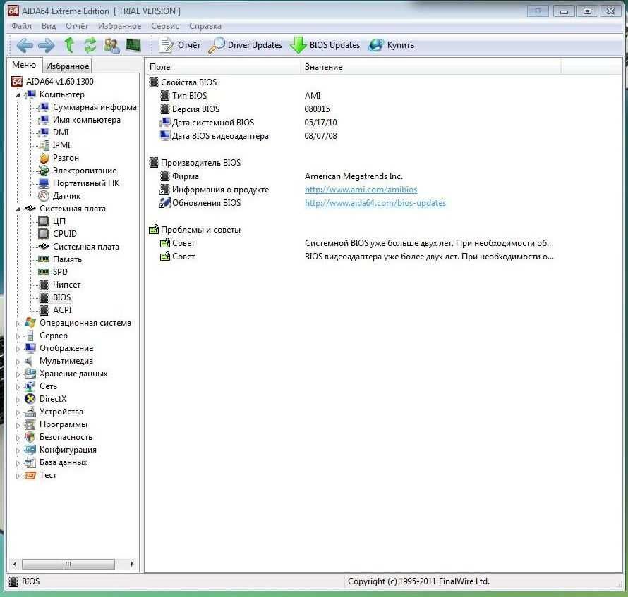The image size is (628, 597).
Task: Click the sidebar horizontal scrollbar thumb
Action: click(68, 564)
